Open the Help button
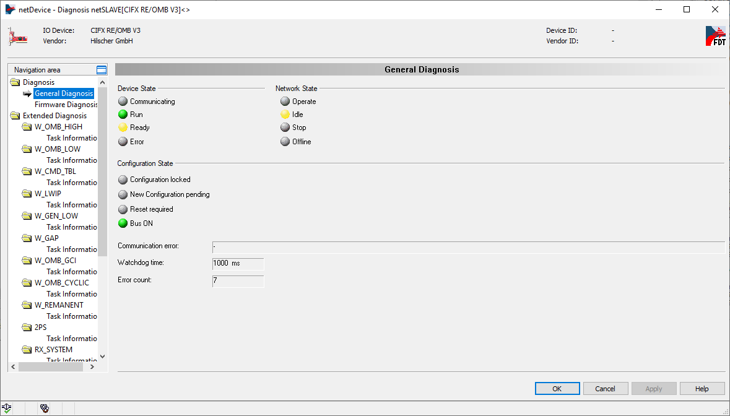 pos(702,389)
